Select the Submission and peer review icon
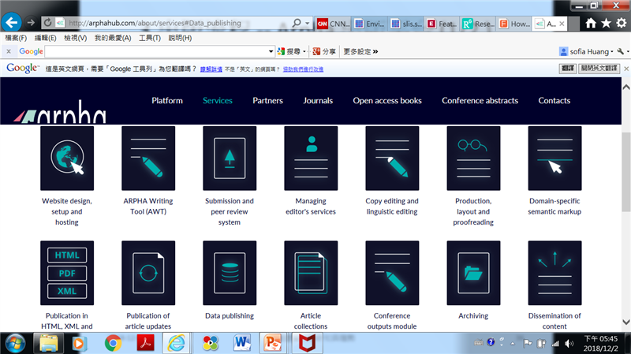This screenshot has height=354, width=631. click(x=230, y=158)
